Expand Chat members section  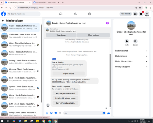tap(131, 56)
